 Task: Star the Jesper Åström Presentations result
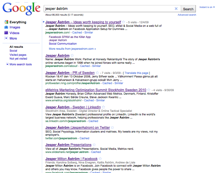[94, 145]
